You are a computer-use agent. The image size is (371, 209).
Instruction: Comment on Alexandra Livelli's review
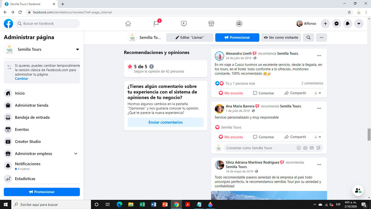(263, 93)
